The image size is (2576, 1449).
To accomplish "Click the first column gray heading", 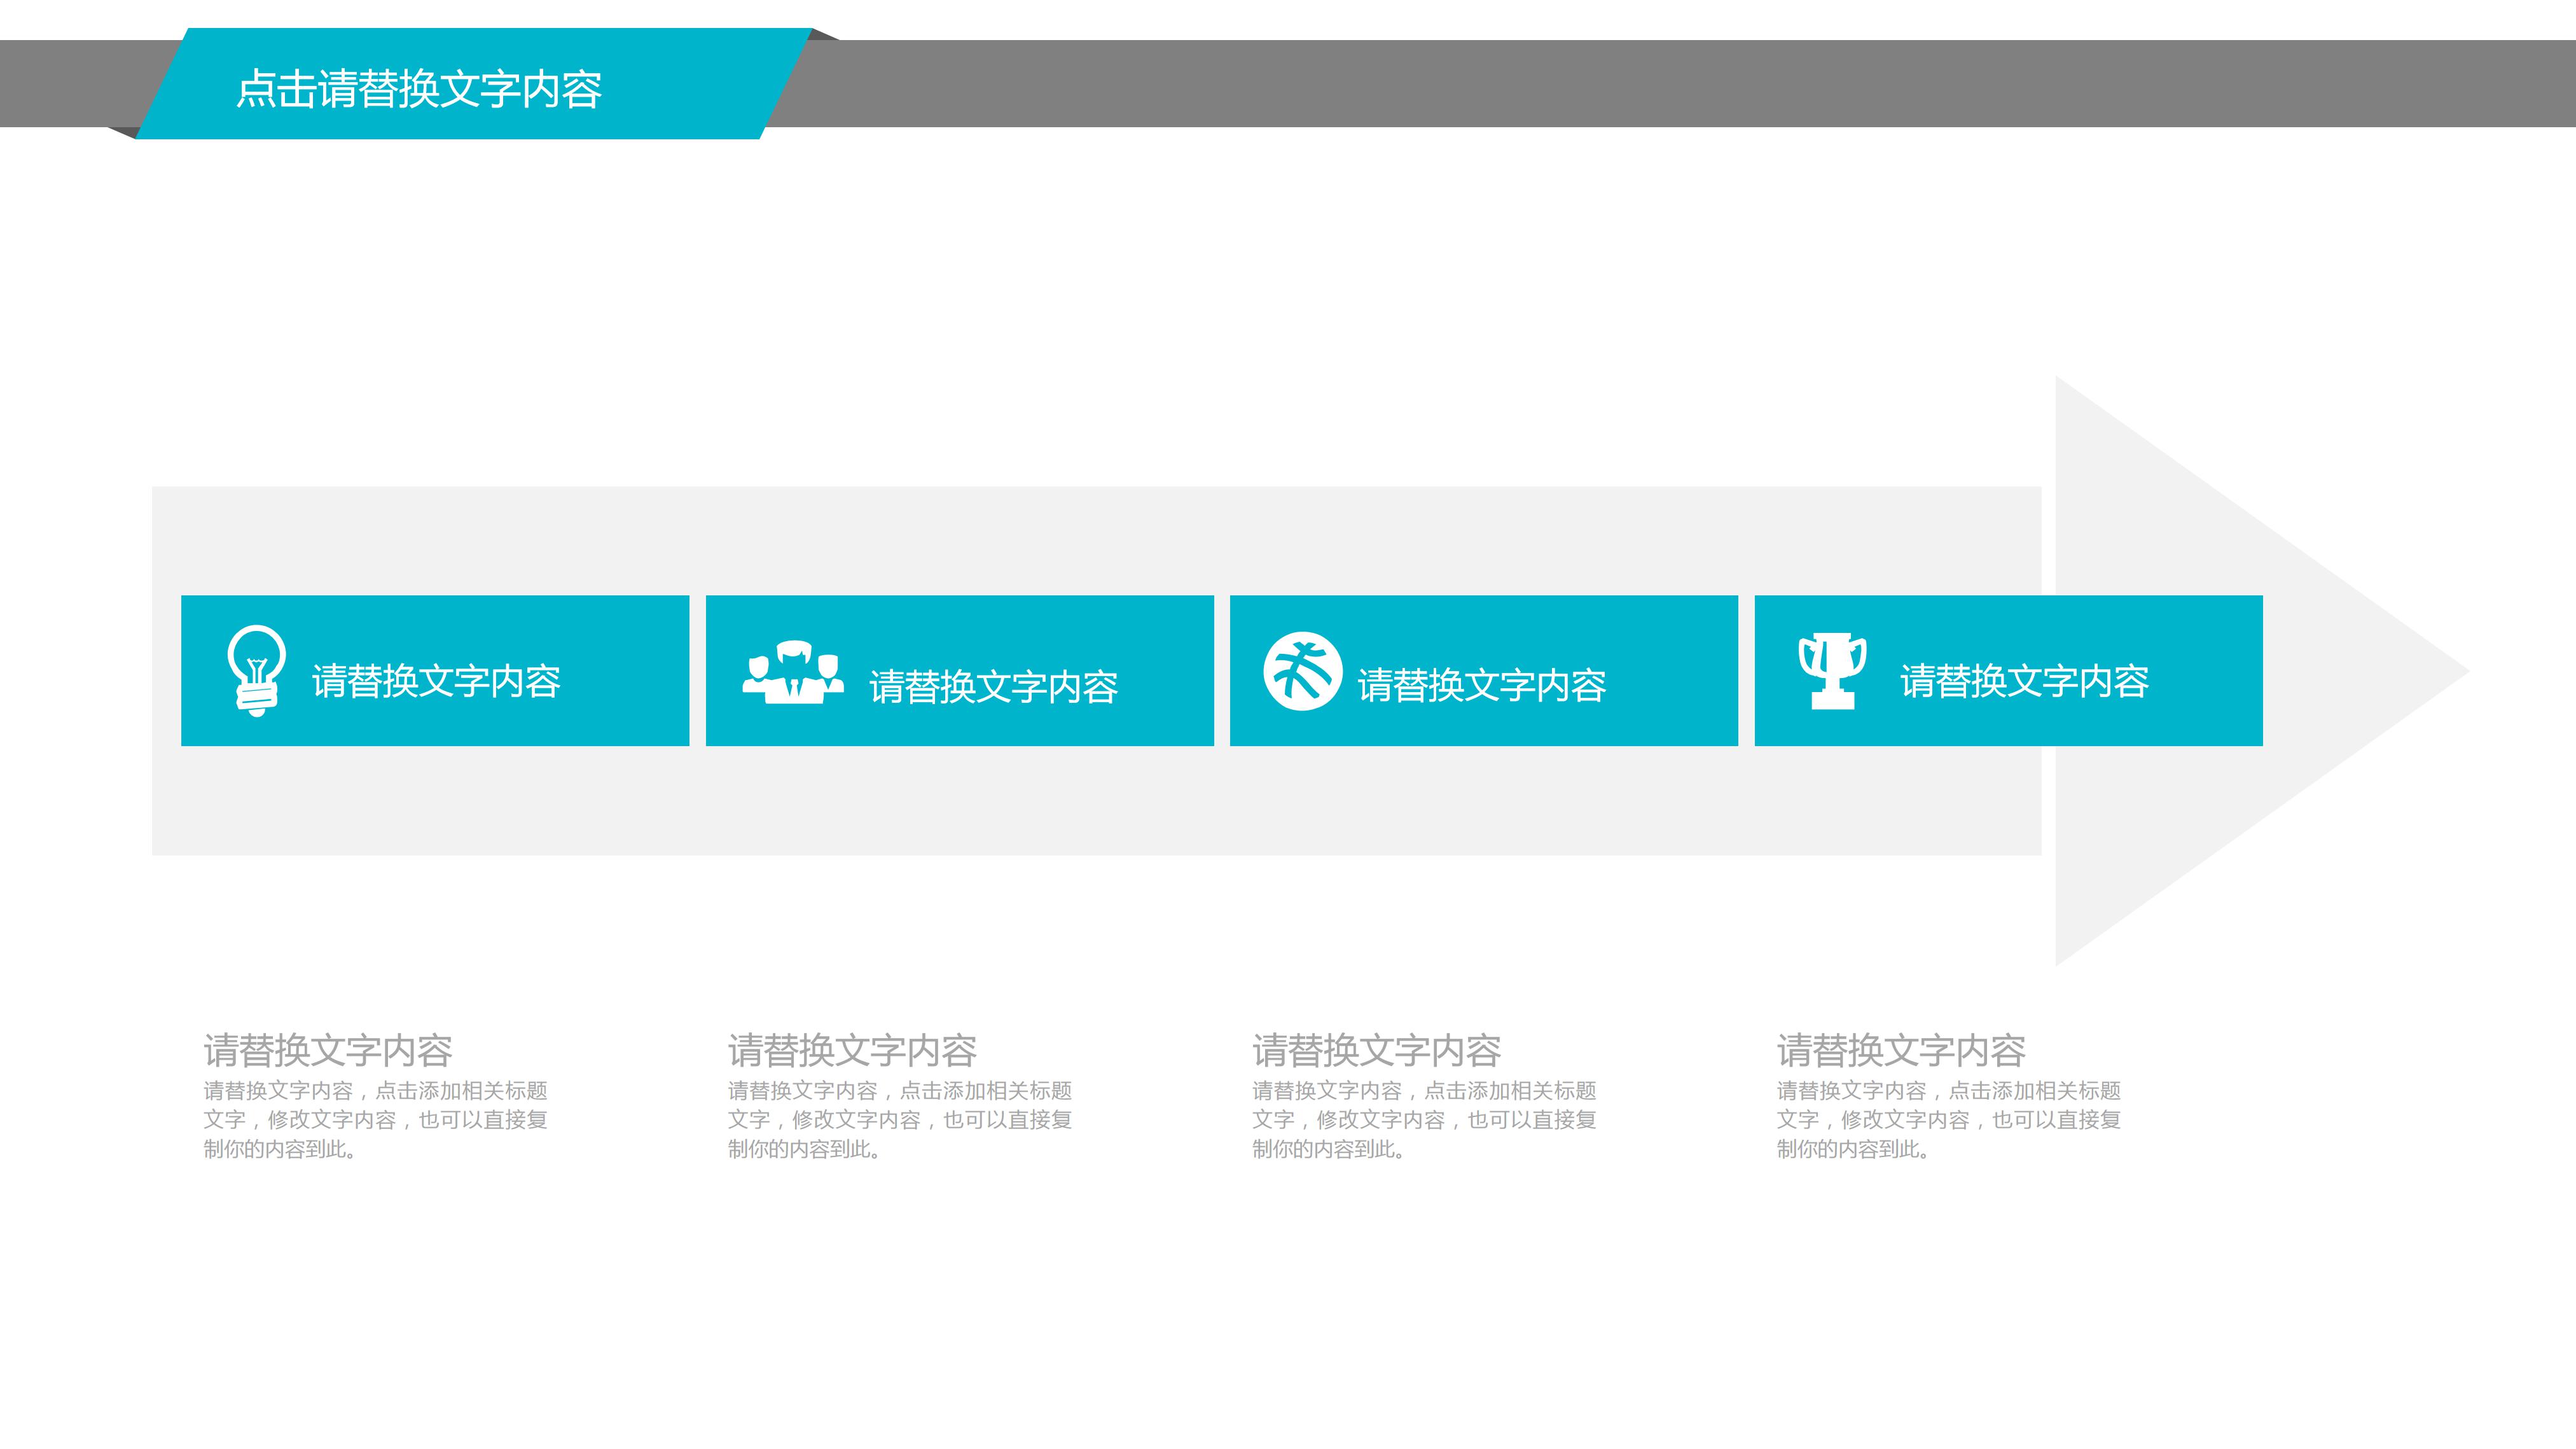I will (328, 1050).
